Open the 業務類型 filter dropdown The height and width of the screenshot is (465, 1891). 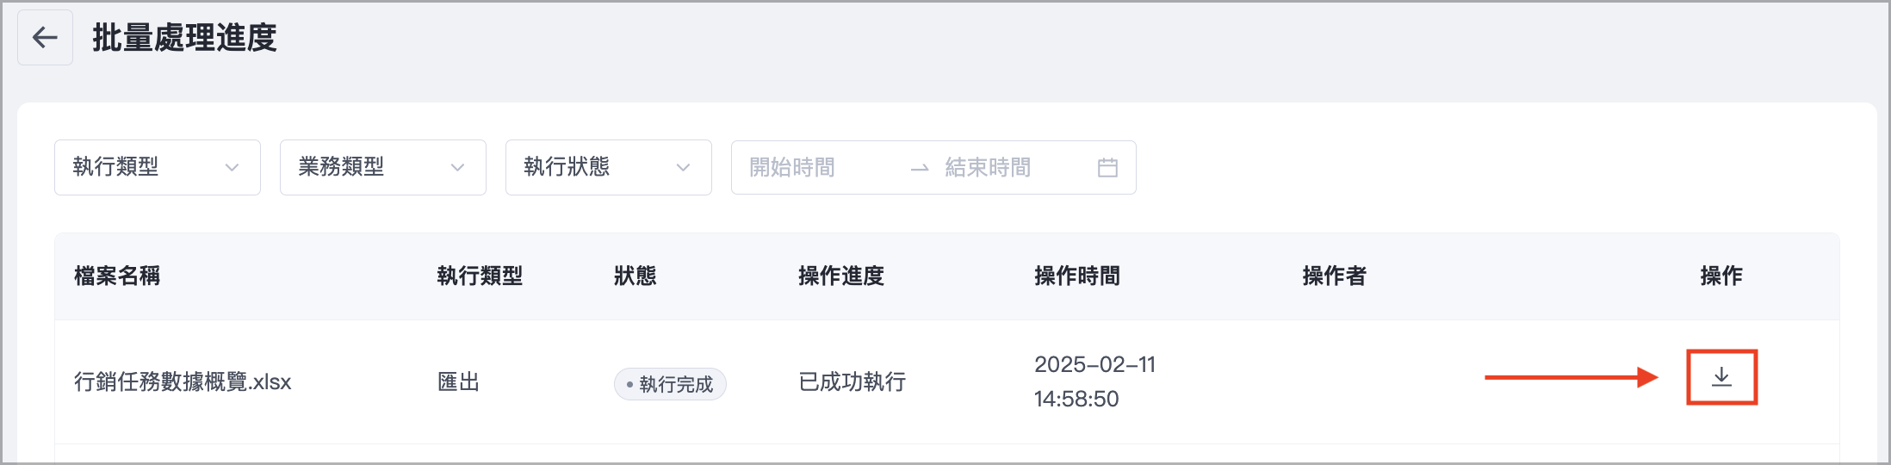pos(382,167)
